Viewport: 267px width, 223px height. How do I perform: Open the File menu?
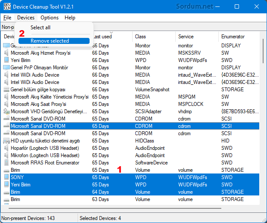coord(7,18)
